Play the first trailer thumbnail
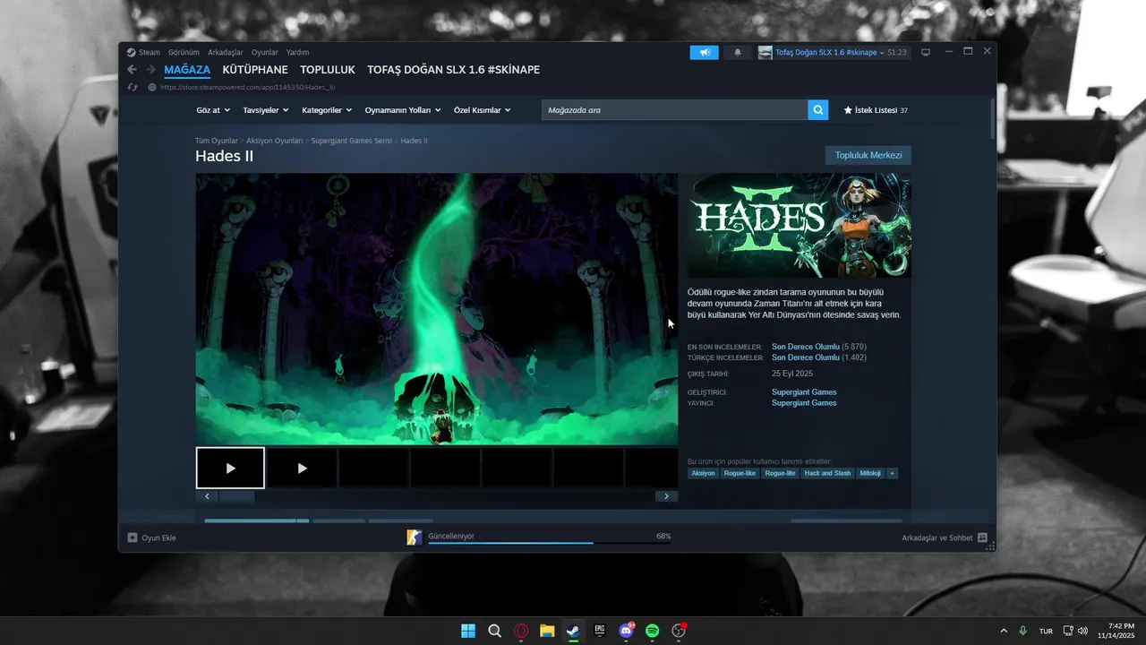The width and height of the screenshot is (1146, 645). coord(230,468)
